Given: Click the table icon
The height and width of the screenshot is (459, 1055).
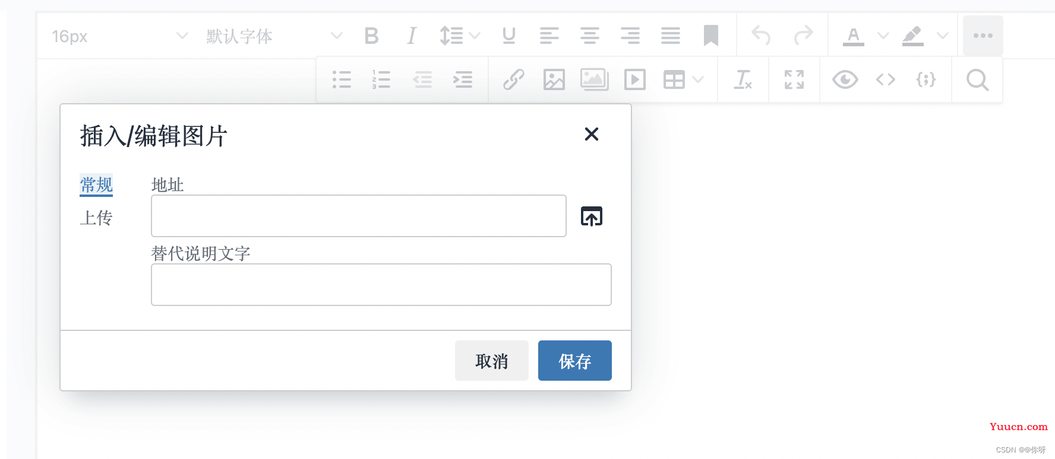Looking at the screenshot, I should pos(674,79).
